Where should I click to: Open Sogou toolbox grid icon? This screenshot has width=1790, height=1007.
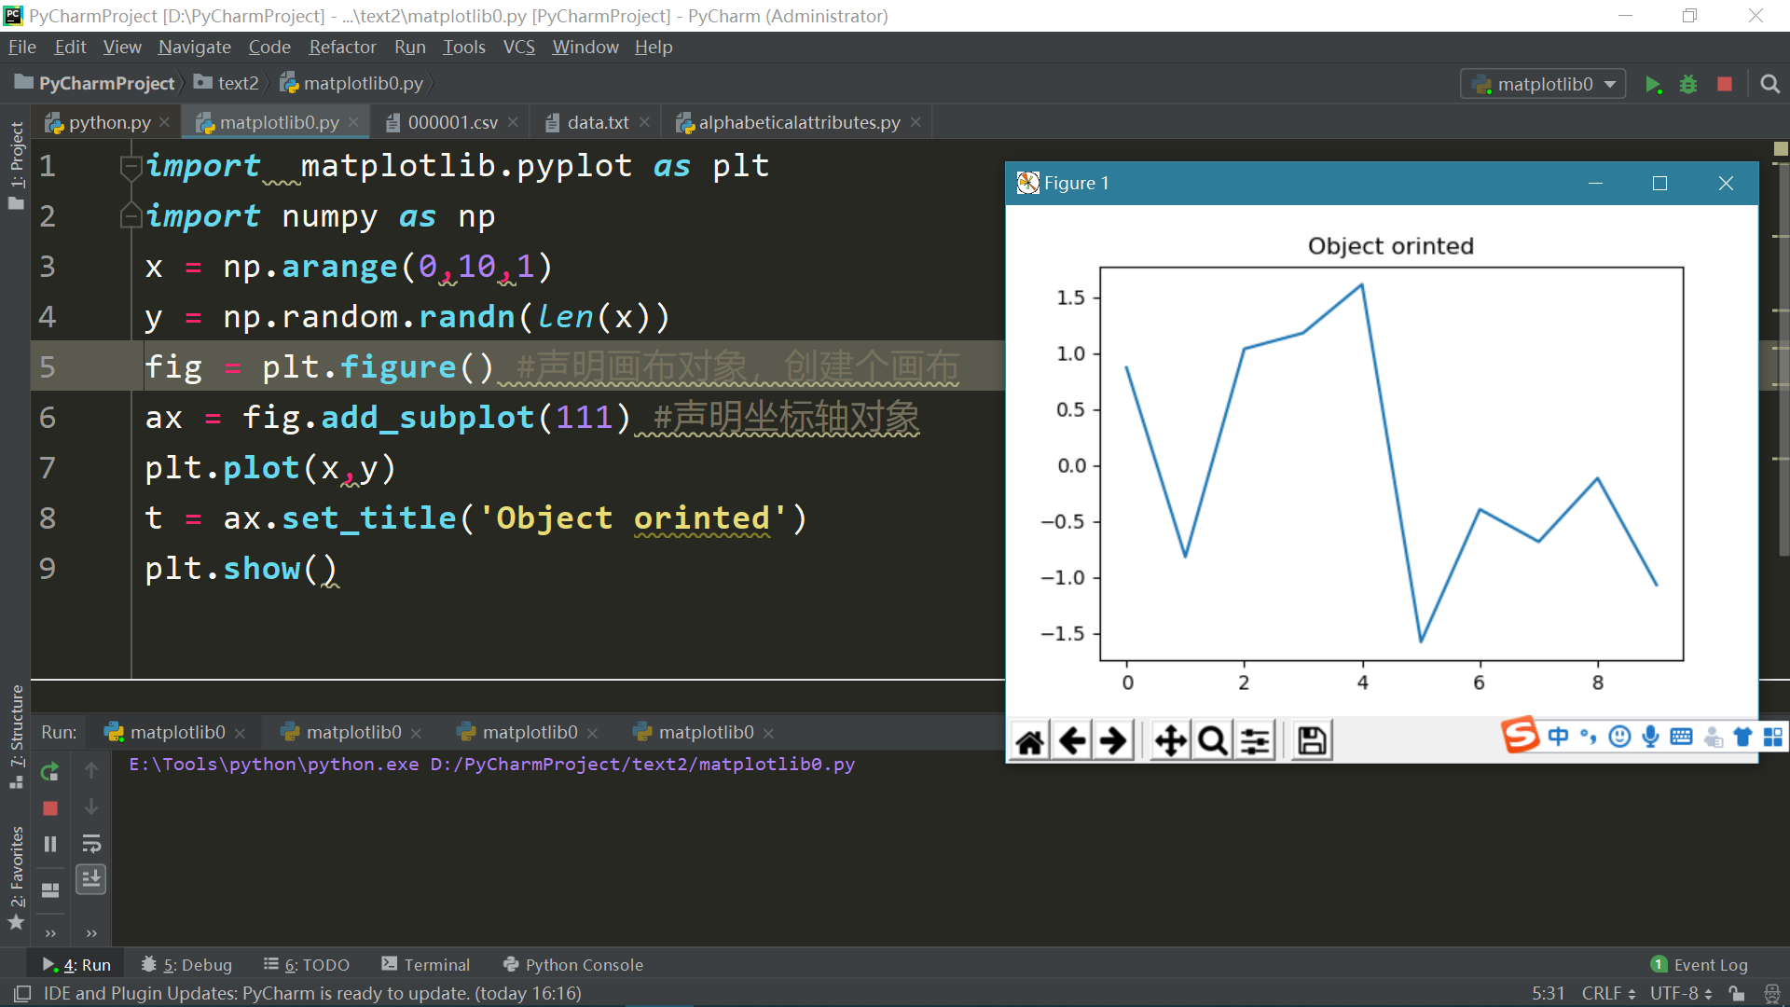coord(1773,737)
